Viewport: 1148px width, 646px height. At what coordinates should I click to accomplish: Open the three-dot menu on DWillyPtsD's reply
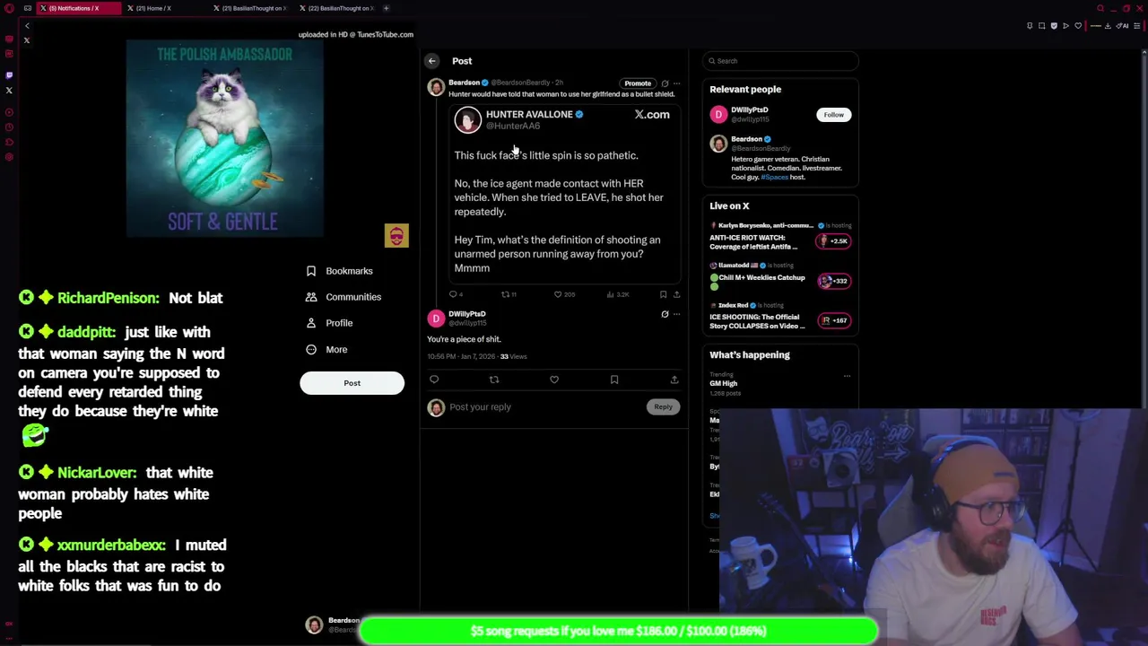pyautogui.click(x=677, y=315)
